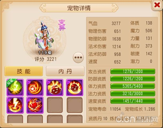Tap the flaming ghost skill icon
The height and width of the screenshot is (128, 163).
pyautogui.click(x=75, y=87)
